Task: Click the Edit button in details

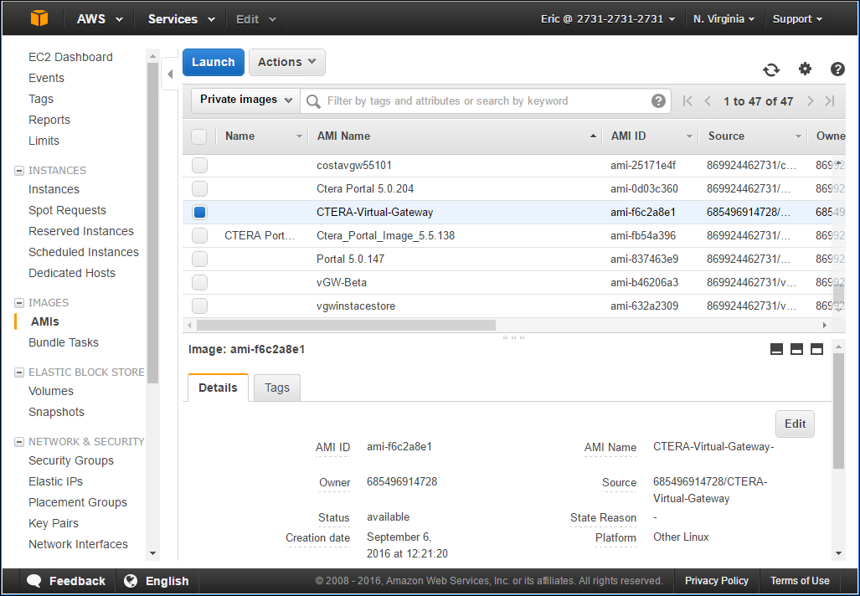Action: click(795, 424)
